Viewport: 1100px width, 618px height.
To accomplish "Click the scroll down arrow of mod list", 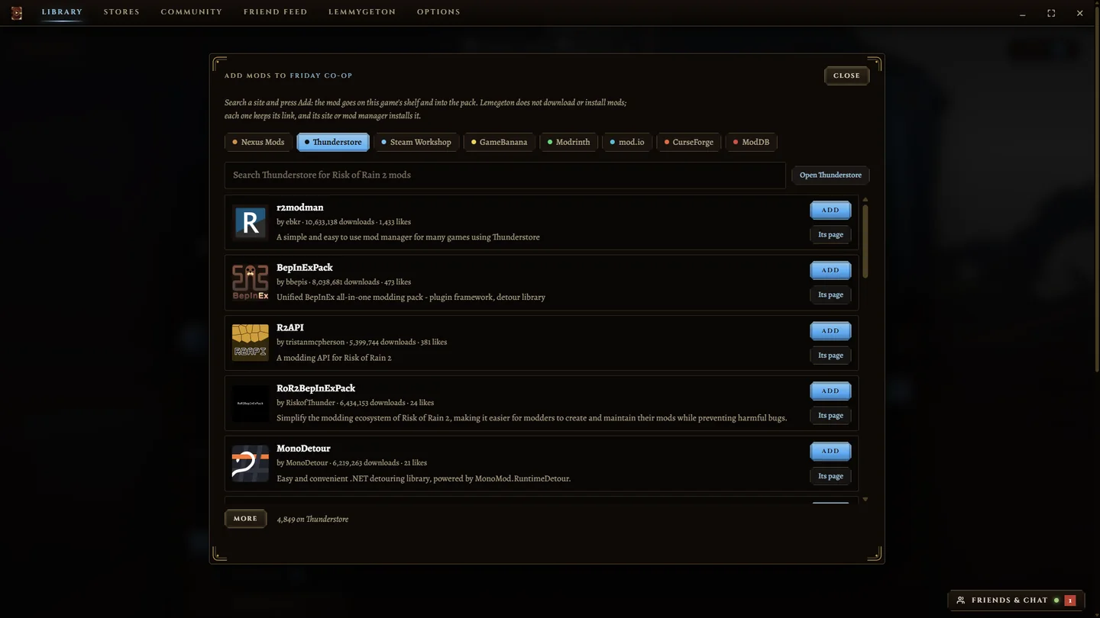I will click(865, 500).
